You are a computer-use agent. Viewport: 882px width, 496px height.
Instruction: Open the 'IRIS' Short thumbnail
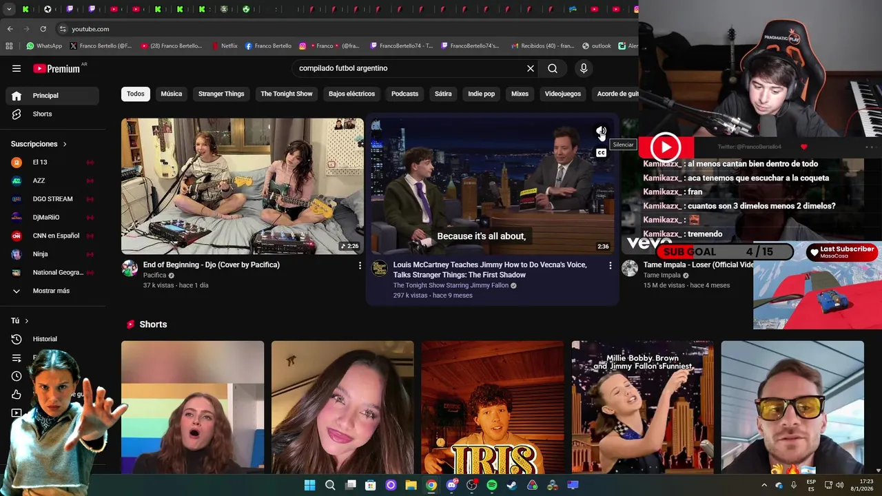pyautogui.click(x=493, y=407)
